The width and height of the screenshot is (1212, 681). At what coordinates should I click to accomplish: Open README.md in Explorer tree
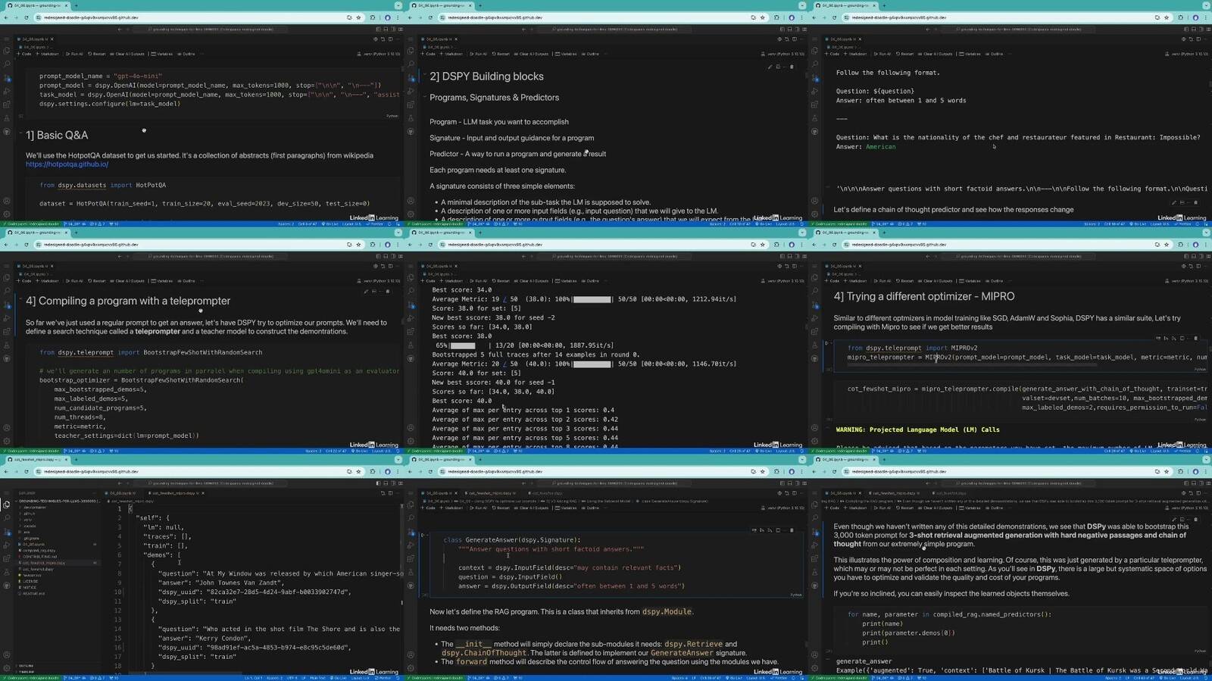34,593
